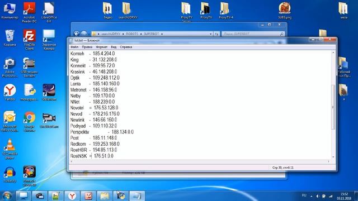Screen dimensions: 358x201
Task: Show hidden system tray icons
Action: tap(311, 196)
